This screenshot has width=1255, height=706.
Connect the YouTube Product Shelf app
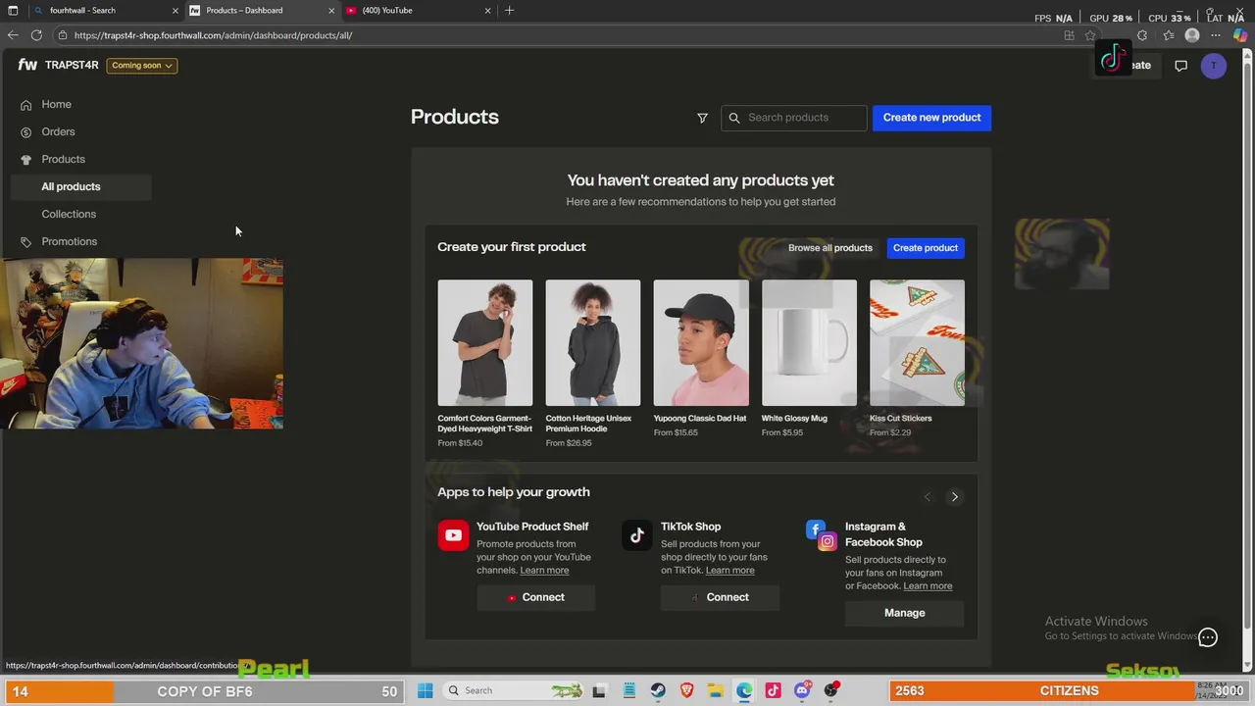coord(535,597)
